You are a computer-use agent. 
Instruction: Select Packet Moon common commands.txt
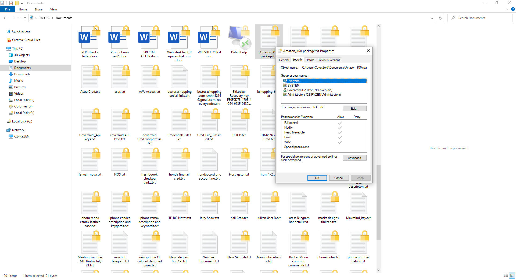pos(299,249)
